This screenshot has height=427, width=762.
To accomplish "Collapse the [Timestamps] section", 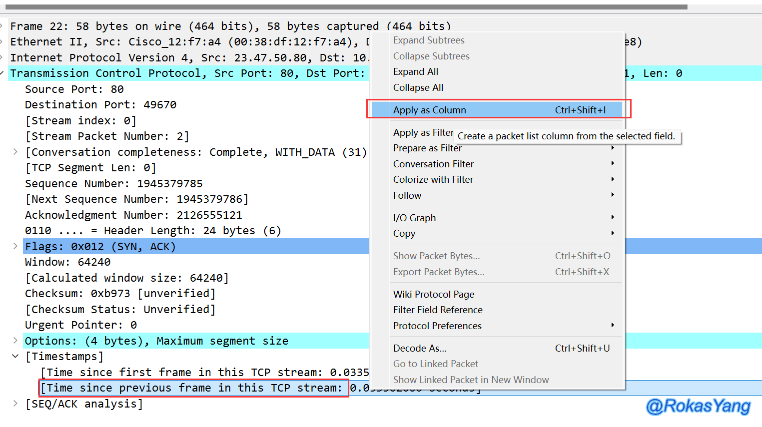I will 15,357.
